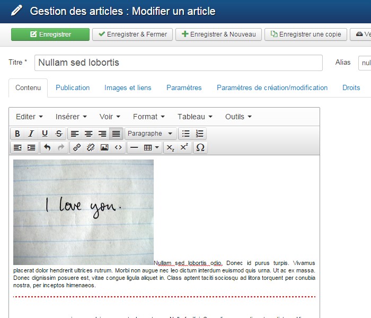Click the pencil icon in header
This screenshot has height=318, width=371.
coord(16,11)
